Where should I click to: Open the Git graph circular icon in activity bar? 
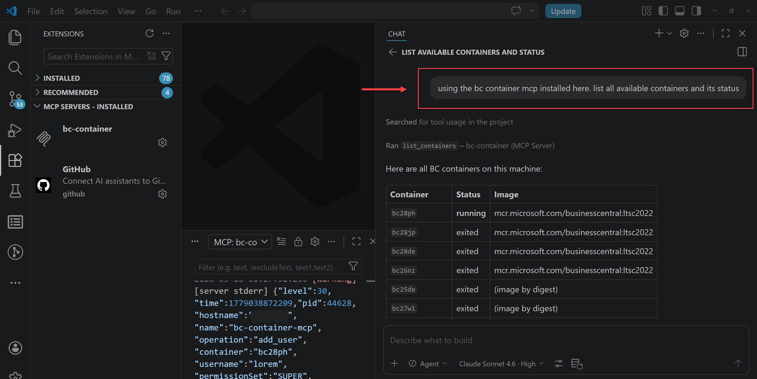15,252
